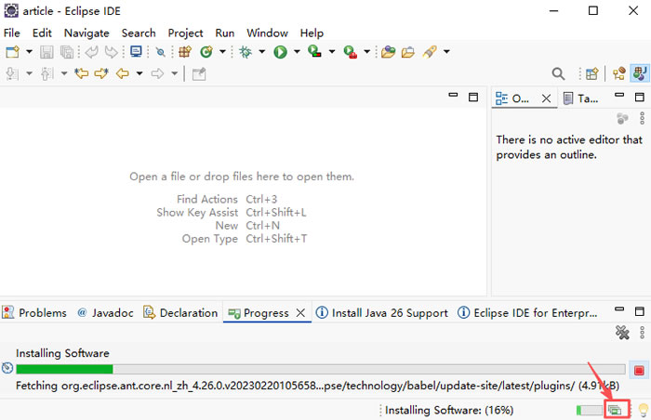Minimize the Outline panel view

pos(618,97)
